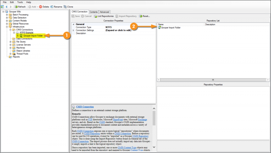271x153 pixels.
Task: Switch to the Advanced tab
Action: tap(104, 12)
